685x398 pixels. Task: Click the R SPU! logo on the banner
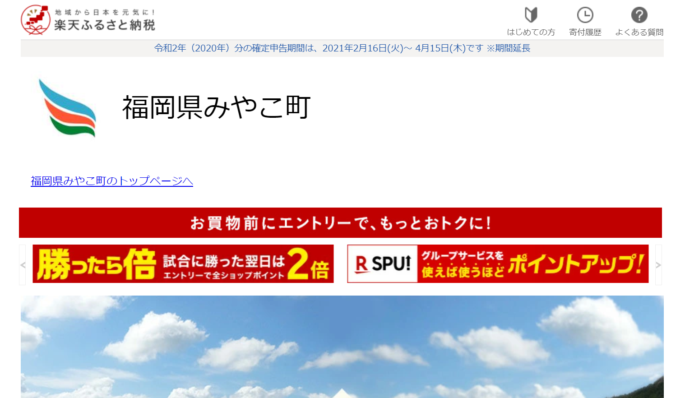(x=381, y=264)
